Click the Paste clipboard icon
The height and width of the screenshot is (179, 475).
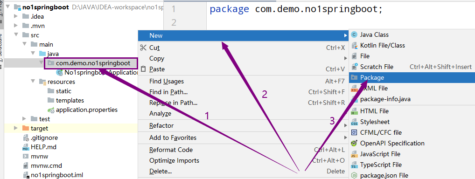(143, 69)
